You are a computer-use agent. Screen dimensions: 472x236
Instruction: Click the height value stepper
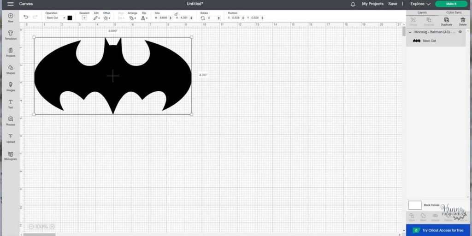pos(191,18)
